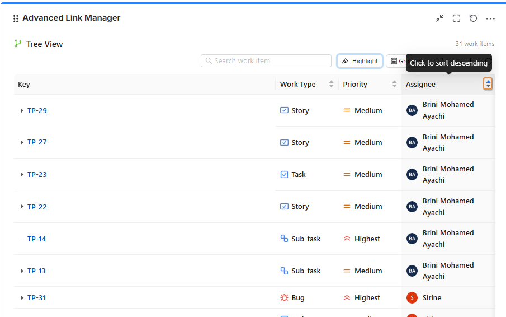Refresh the Advanced Link Manager gadget
The width and height of the screenshot is (506, 317).
click(x=473, y=18)
